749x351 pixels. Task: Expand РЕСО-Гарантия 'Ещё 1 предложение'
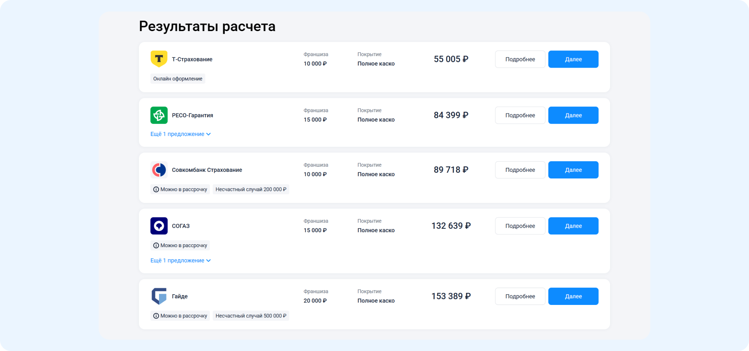[181, 134]
